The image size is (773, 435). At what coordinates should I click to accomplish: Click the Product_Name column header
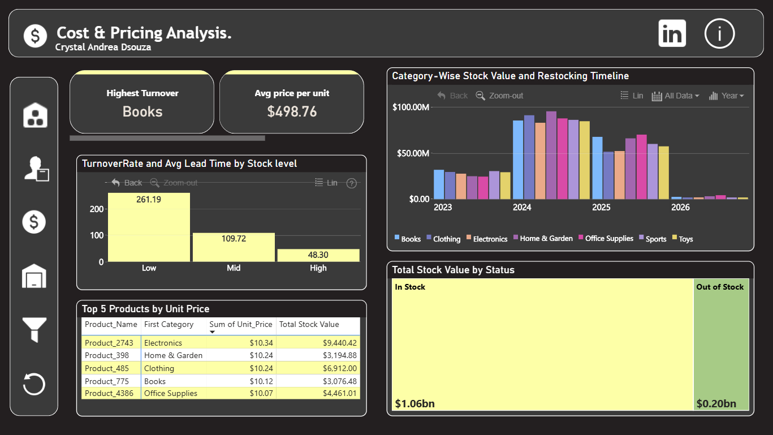(x=111, y=325)
